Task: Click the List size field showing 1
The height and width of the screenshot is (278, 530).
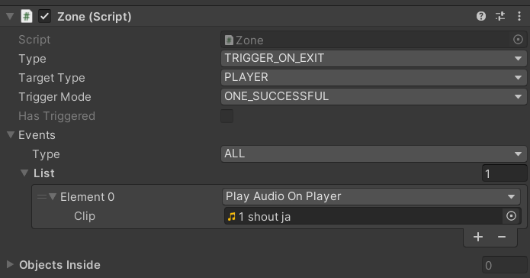Action: click(x=504, y=173)
